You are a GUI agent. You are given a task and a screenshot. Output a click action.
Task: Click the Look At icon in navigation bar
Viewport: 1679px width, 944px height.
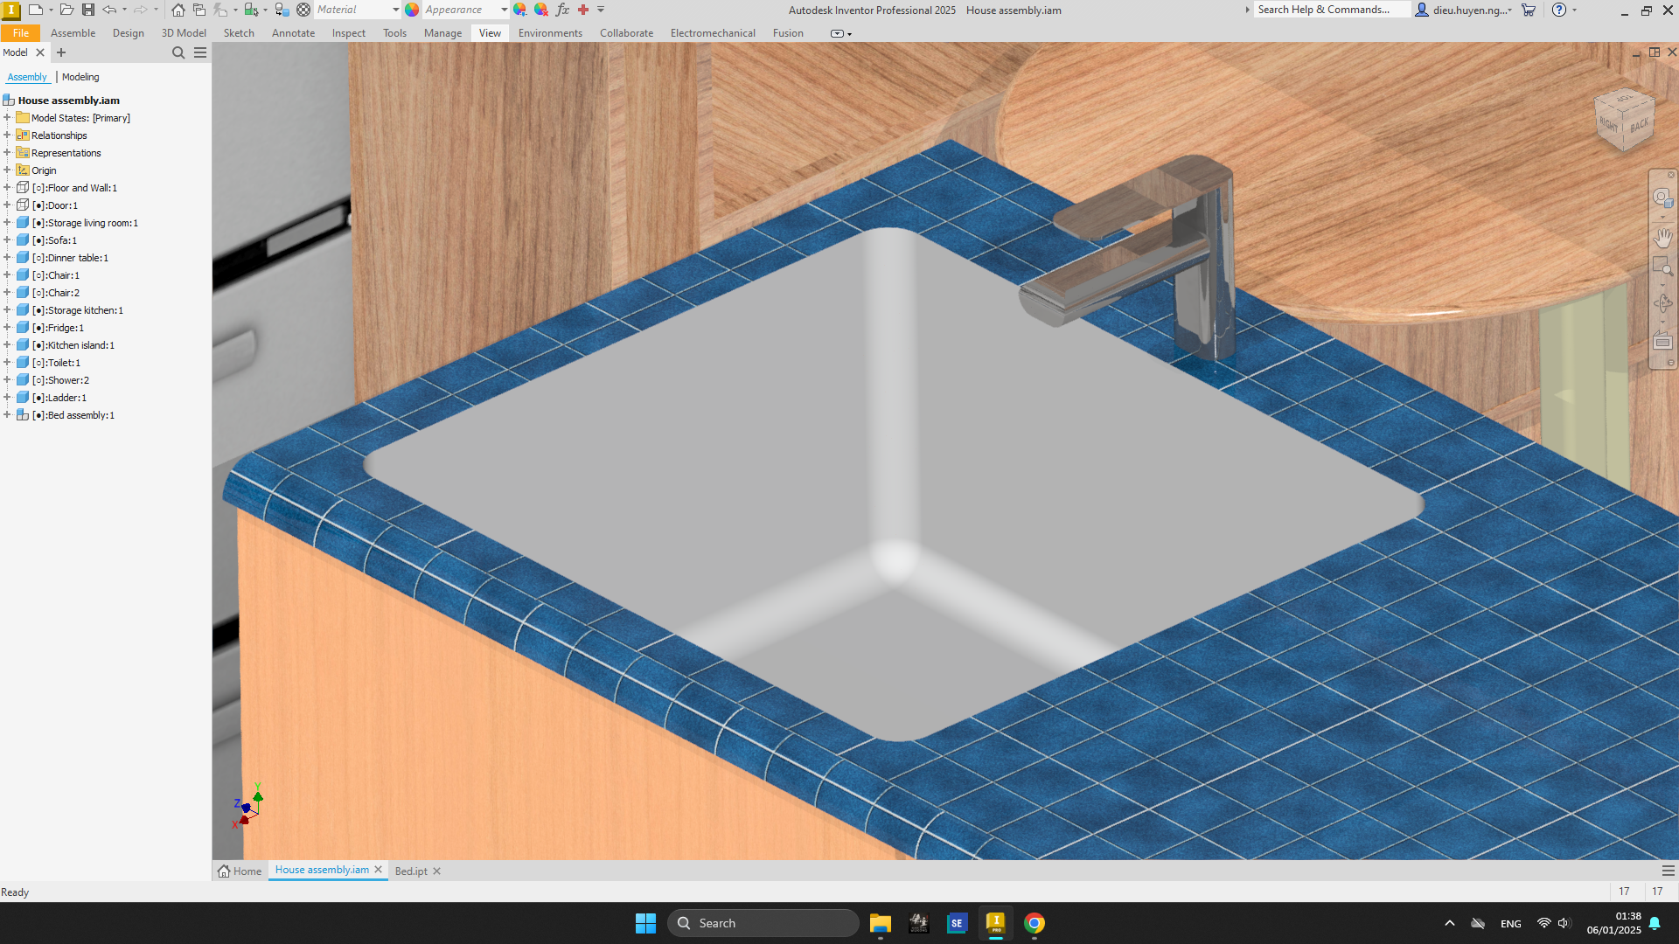pyautogui.click(x=1662, y=341)
